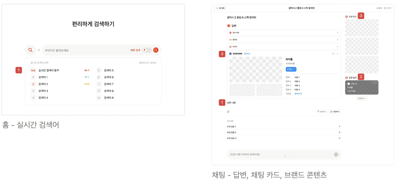Start a new chat with 새 대화
Image resolution: width=396 pixels, height=182 pixels.
[220, 8]
